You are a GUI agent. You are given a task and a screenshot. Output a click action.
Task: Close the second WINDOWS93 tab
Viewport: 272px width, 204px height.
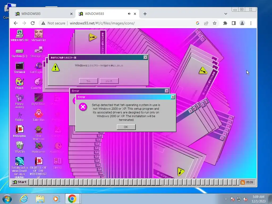tap(135, 14)
